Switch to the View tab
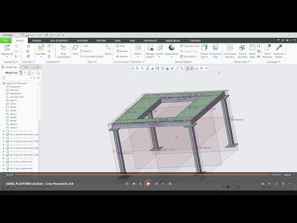297x223 pixels. pos(132,40)
